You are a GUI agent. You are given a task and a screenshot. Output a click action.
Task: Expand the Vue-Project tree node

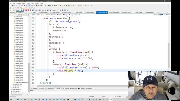(x=10, y=88)
